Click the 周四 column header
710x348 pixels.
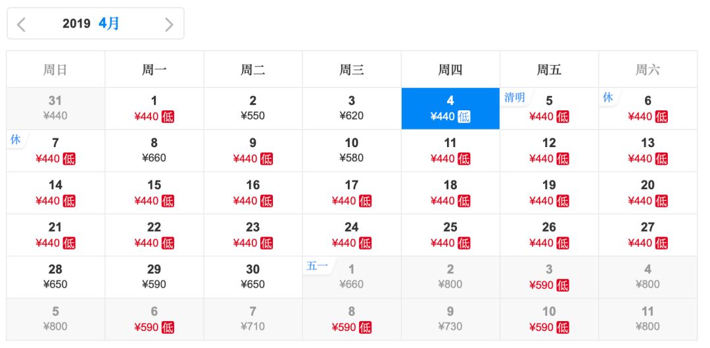click(x=450, y=70)
